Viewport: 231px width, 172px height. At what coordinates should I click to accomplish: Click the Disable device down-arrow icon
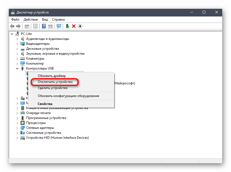click(80, 26)
